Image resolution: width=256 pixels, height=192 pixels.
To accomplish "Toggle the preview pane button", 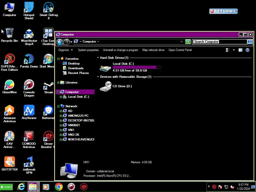I will [240, 50].
